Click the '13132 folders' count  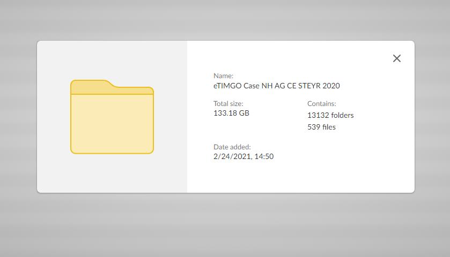coord(330,115)
